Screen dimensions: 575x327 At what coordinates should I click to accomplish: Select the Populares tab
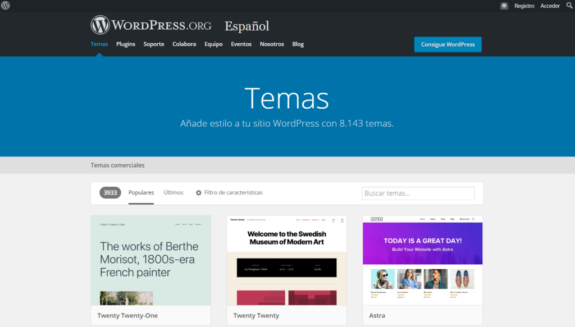[141, 192]
